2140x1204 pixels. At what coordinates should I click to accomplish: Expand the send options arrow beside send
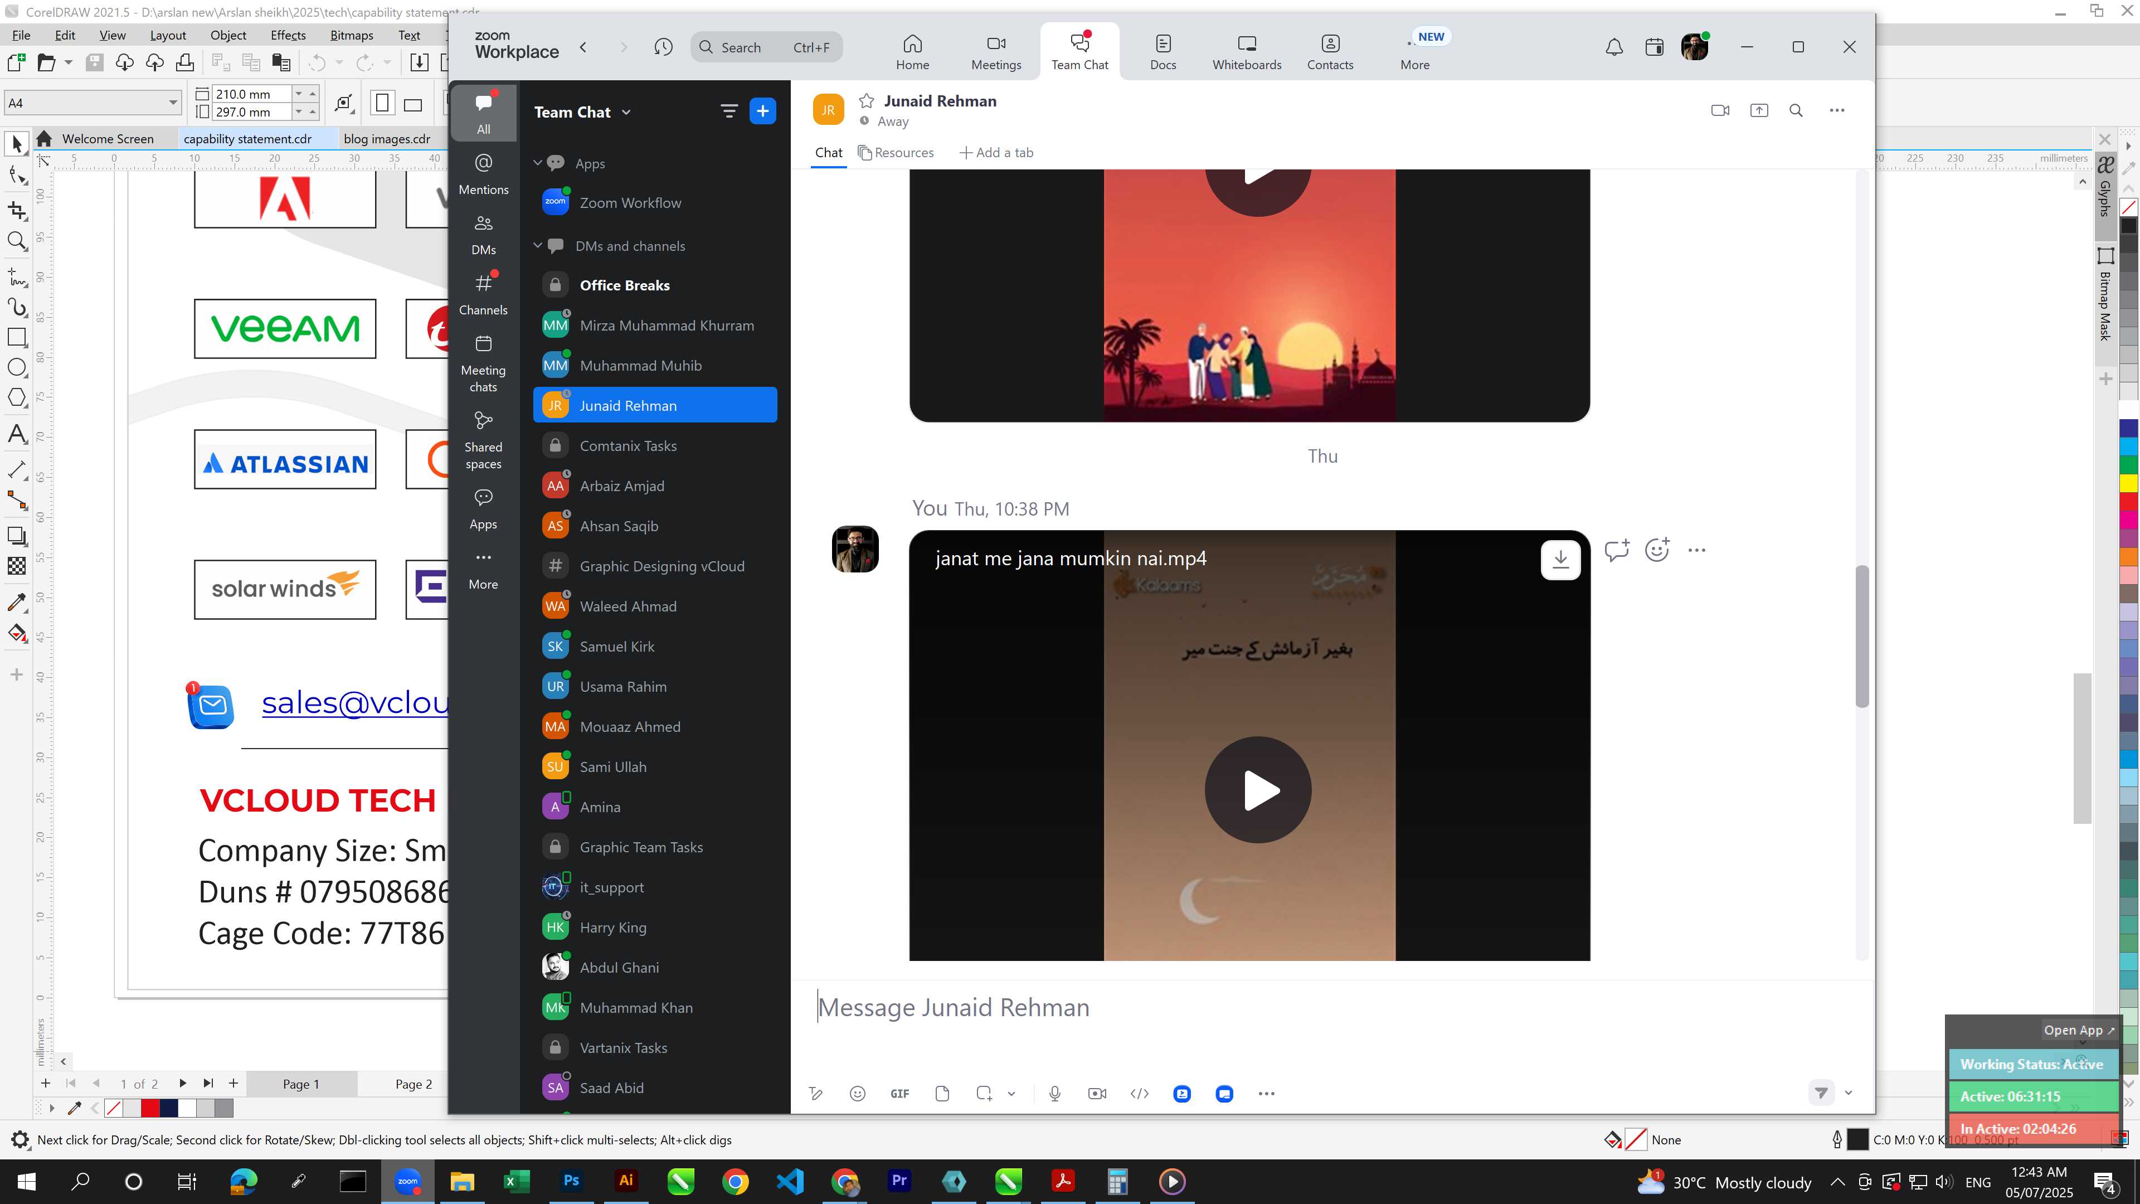(1849, 1094)
